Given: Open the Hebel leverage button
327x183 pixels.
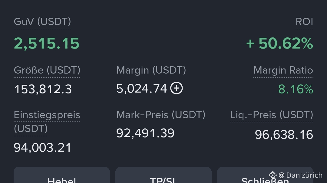Looking at the screenshot, I should 62,175.
